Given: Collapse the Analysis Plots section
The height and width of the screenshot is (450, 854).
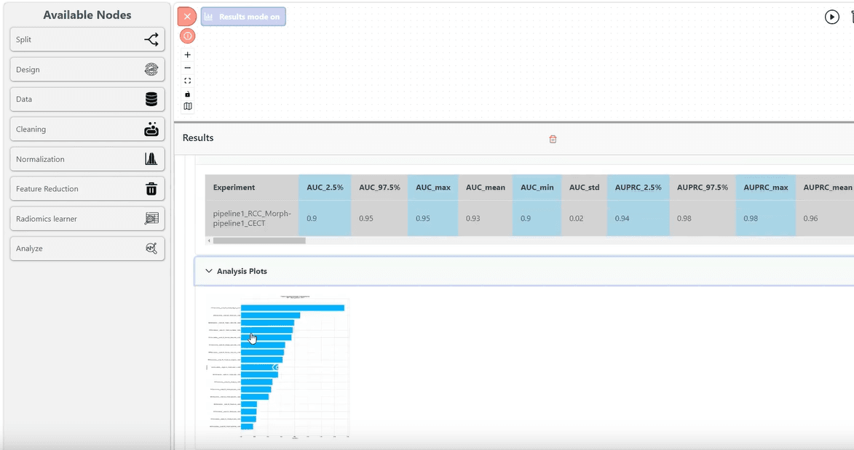Looking at the screenshot, I should tap(210, 271).
